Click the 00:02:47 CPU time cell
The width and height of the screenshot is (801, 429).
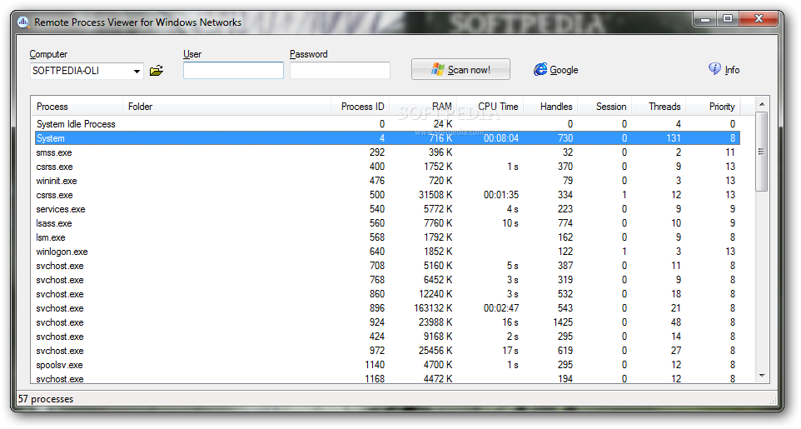pos(501,308)
